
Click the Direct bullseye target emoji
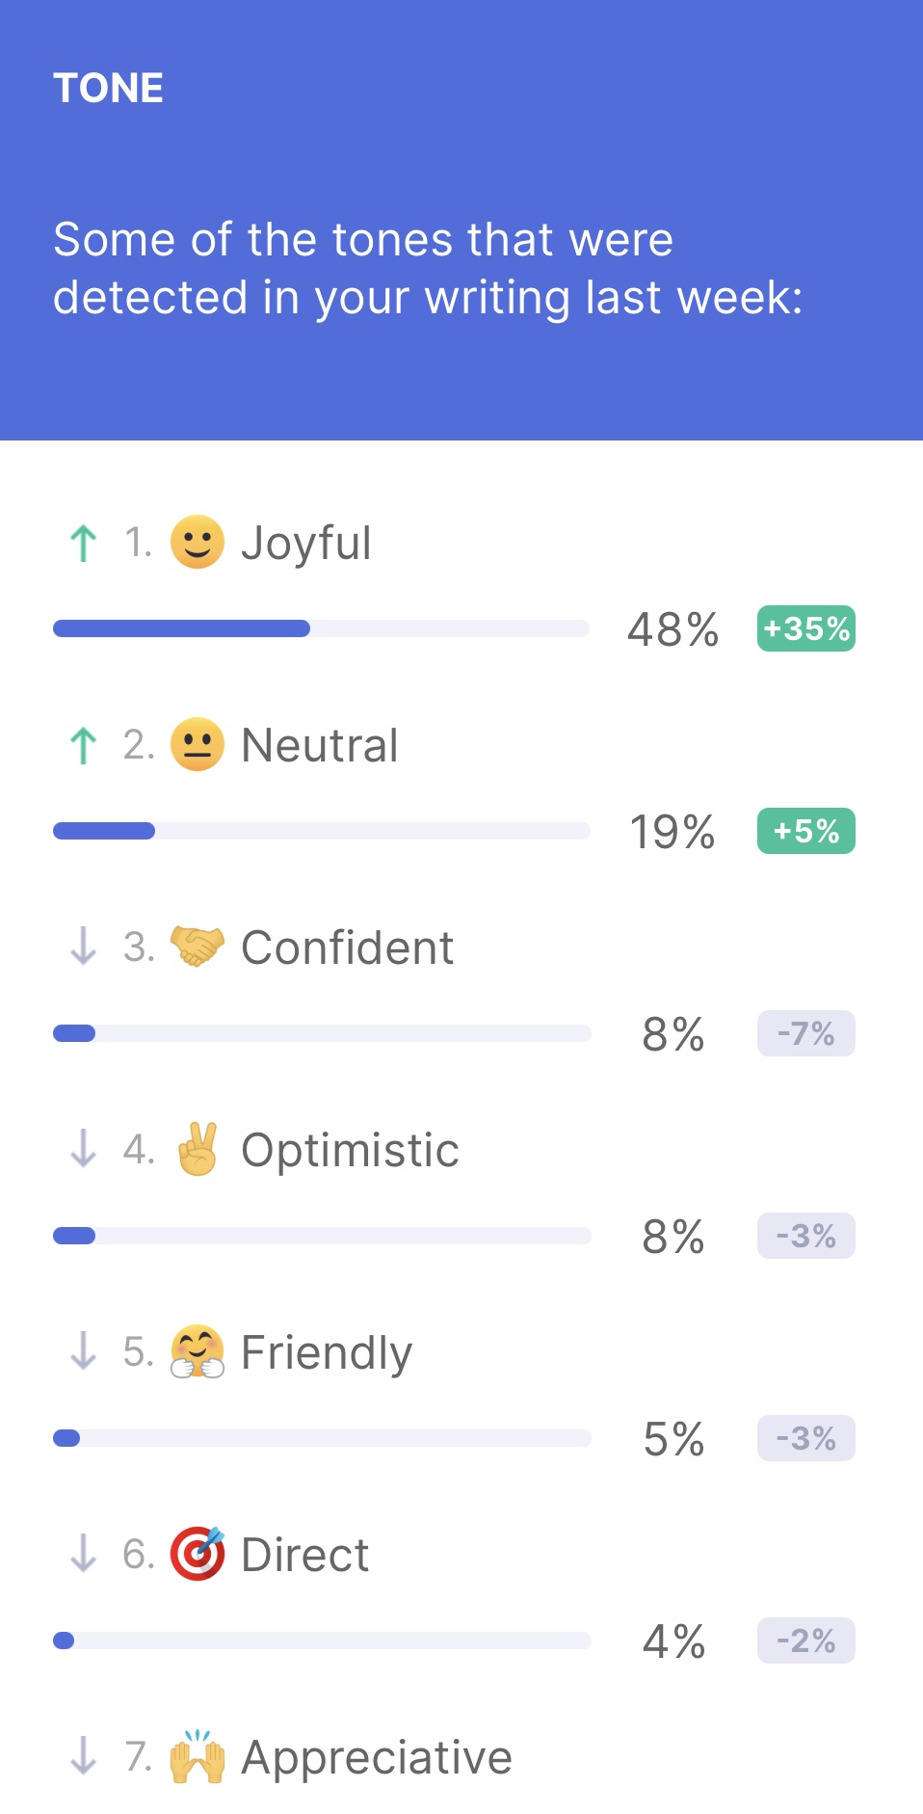coord(198,1554)
